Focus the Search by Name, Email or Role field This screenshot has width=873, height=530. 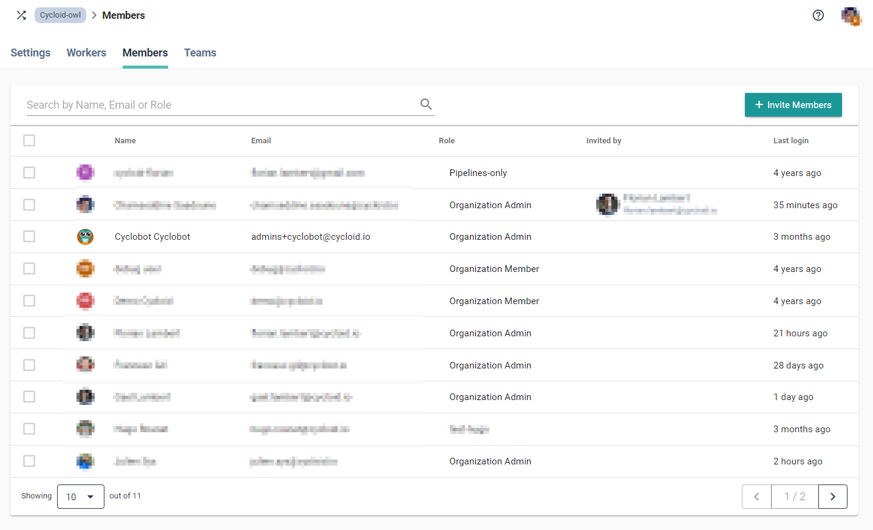pos(219,104)
